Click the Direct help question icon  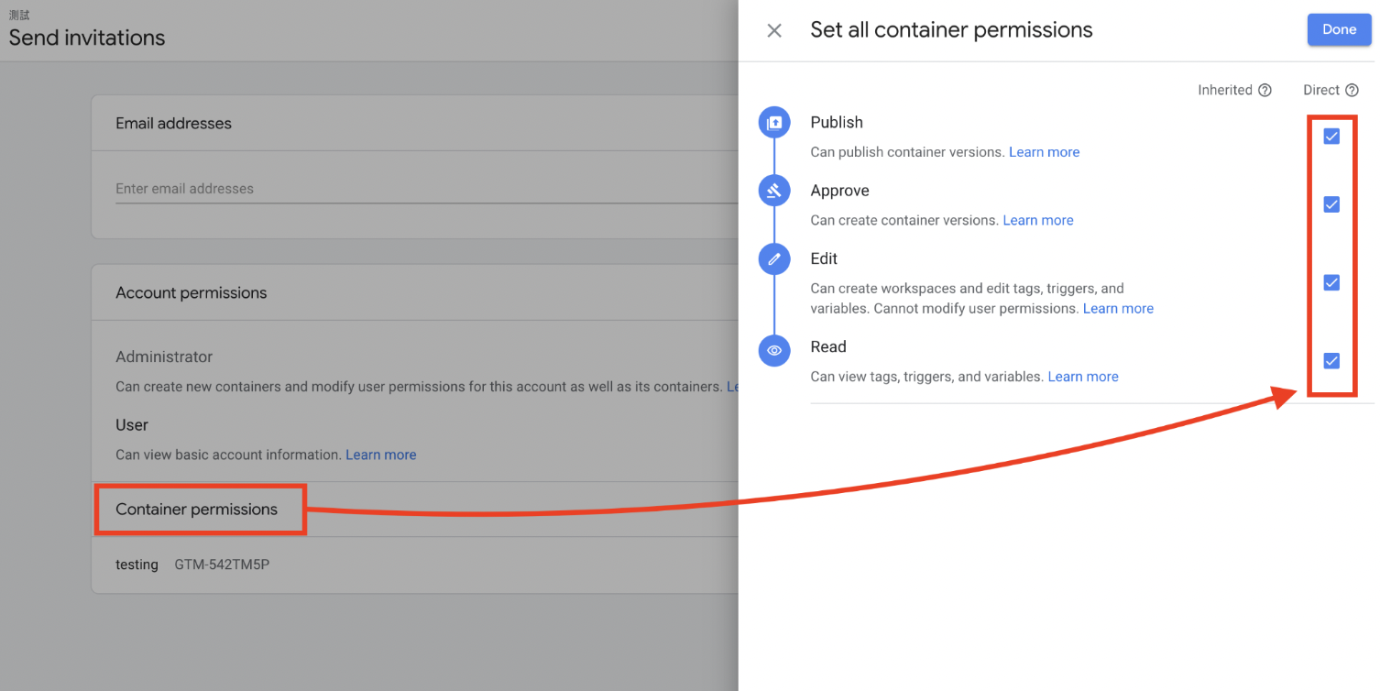[1352, 90]
